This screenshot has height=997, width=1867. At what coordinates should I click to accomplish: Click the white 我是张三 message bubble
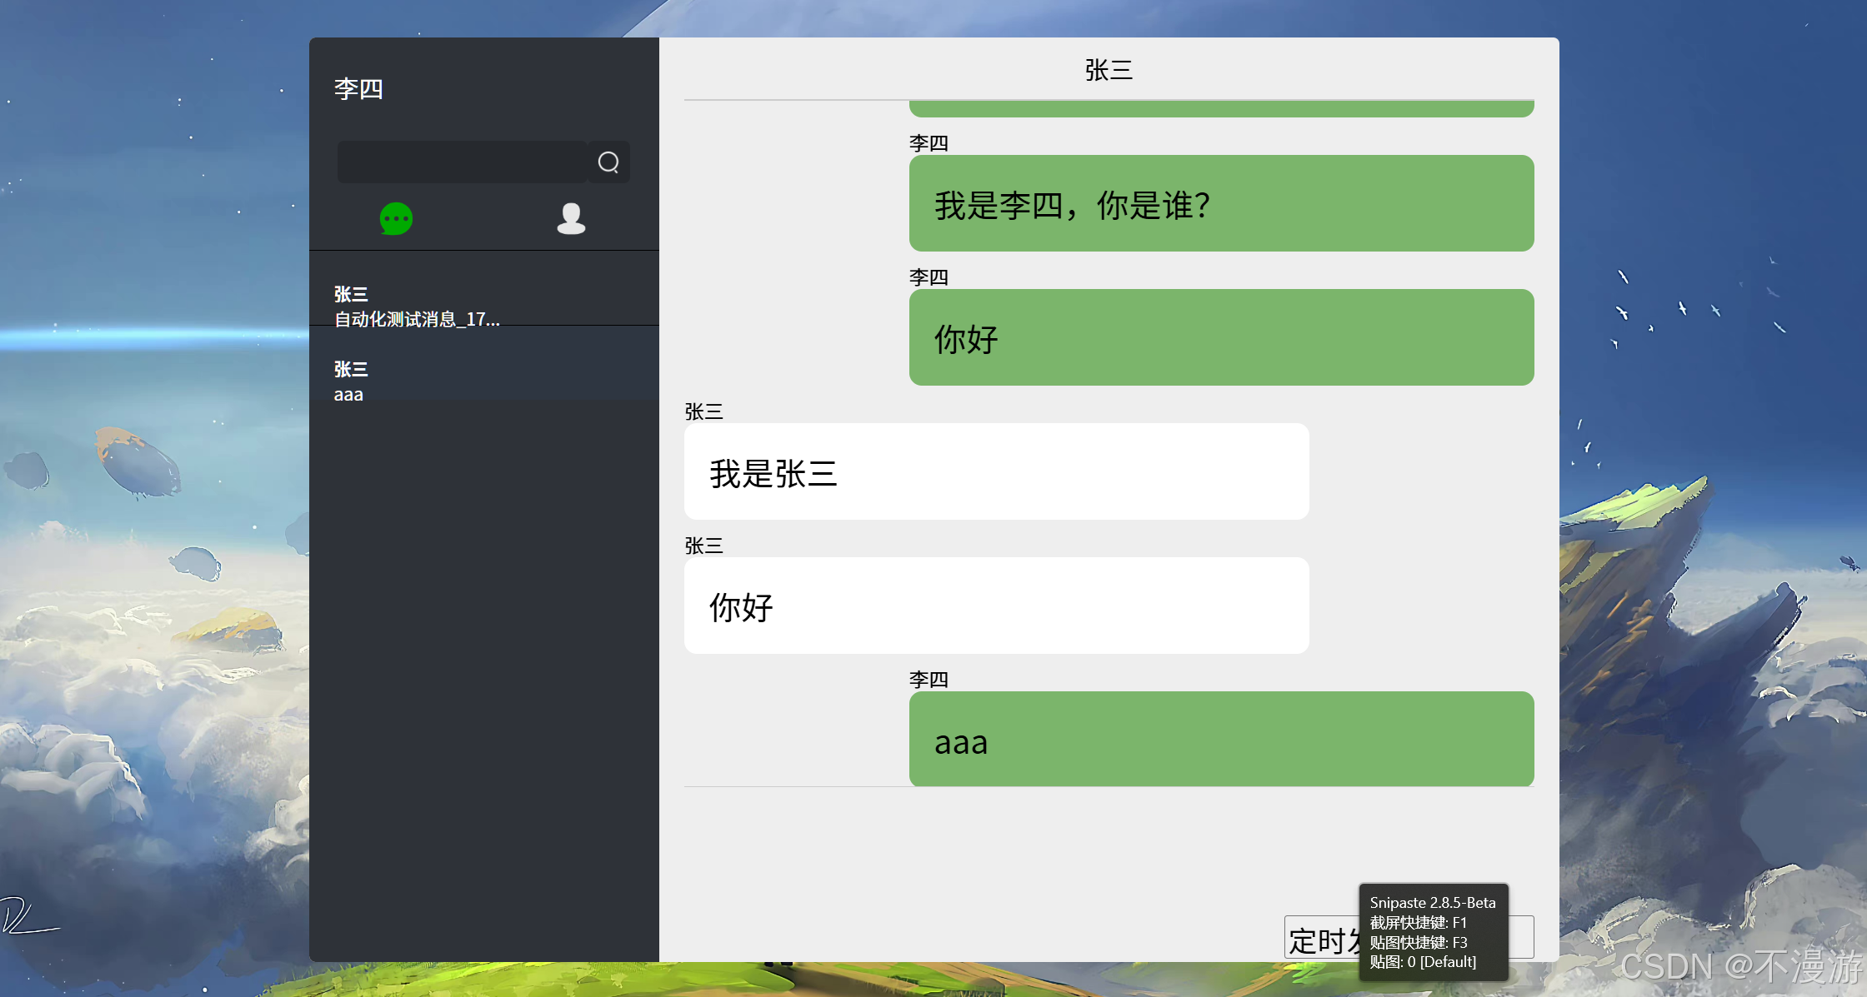pos(996,471)
